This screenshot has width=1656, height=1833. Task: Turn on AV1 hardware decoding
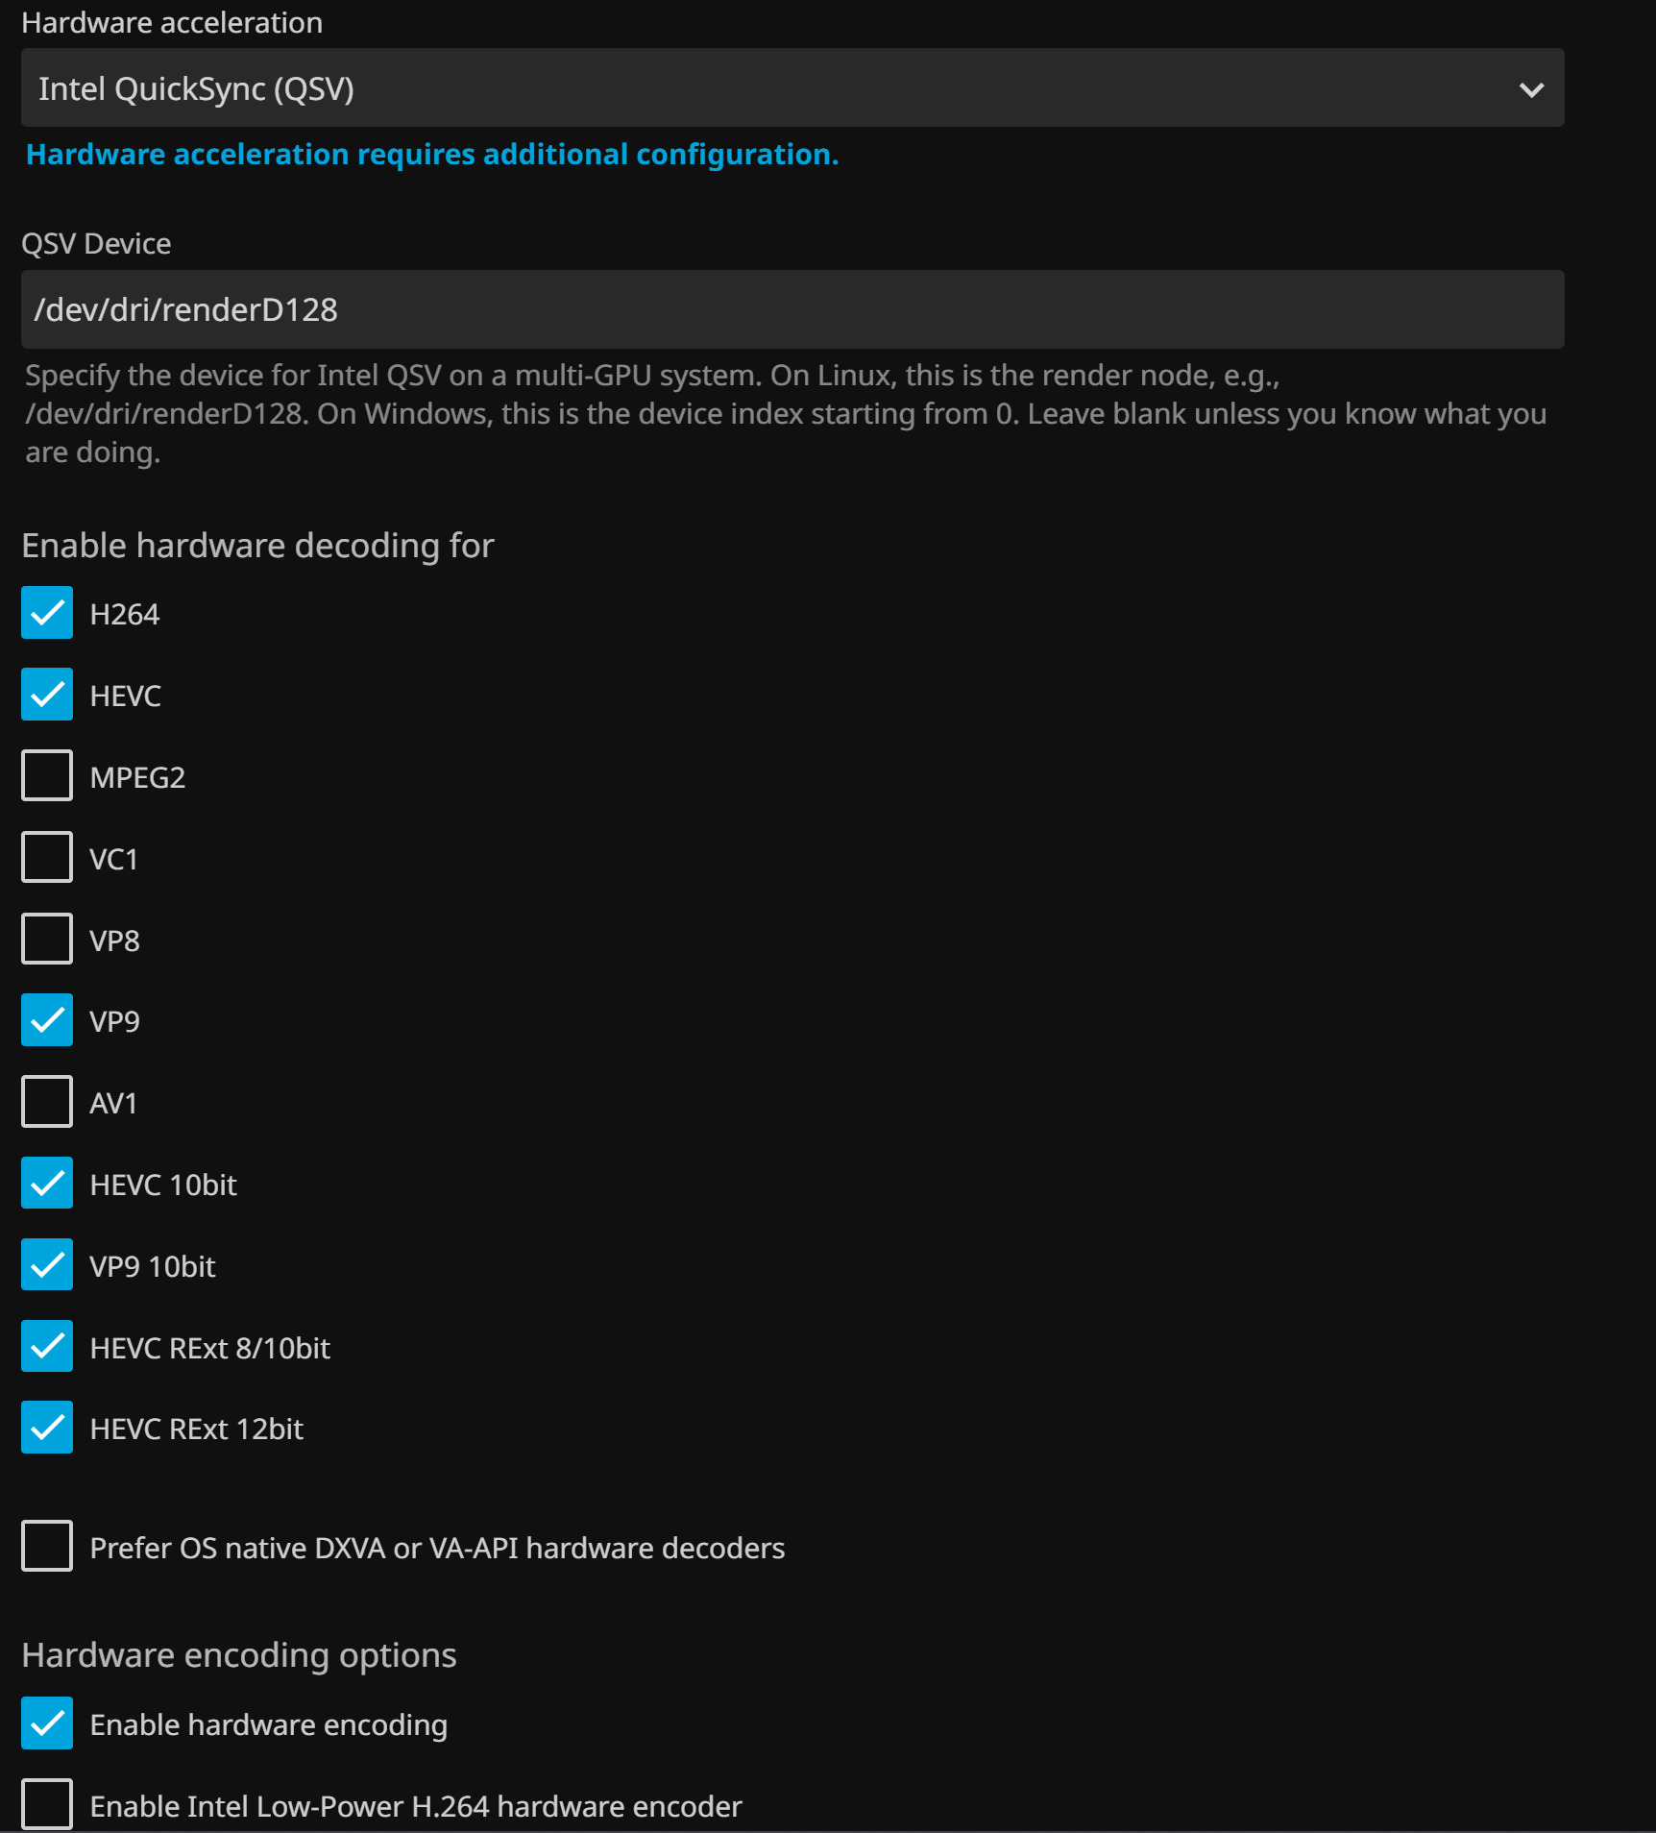[x=47, y=1102]
